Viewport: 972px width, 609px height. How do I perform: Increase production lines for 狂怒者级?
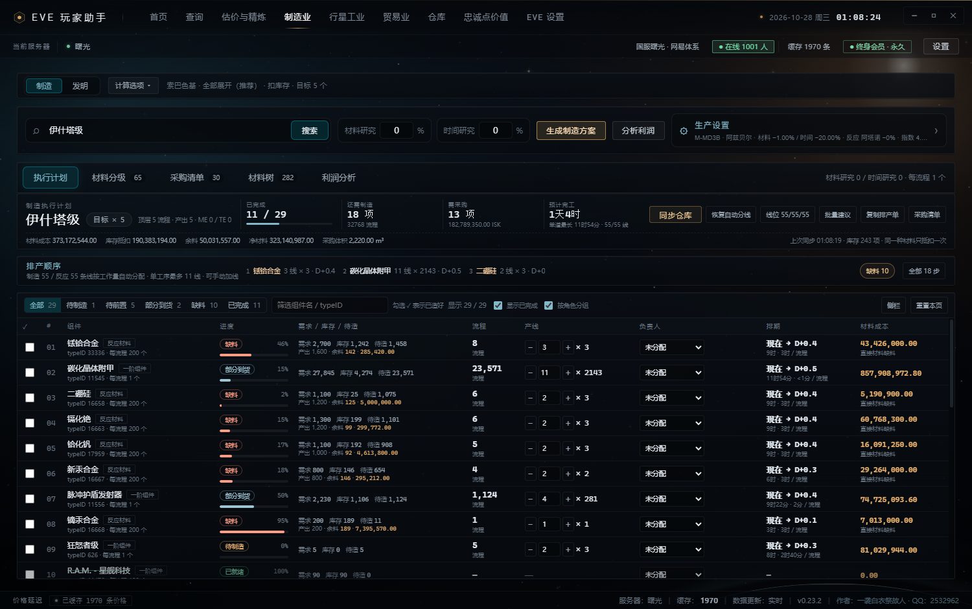point(568,549)
